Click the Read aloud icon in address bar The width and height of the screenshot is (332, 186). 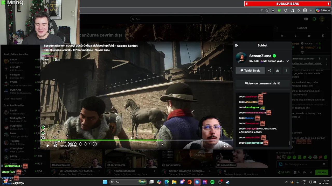[262, 10]
